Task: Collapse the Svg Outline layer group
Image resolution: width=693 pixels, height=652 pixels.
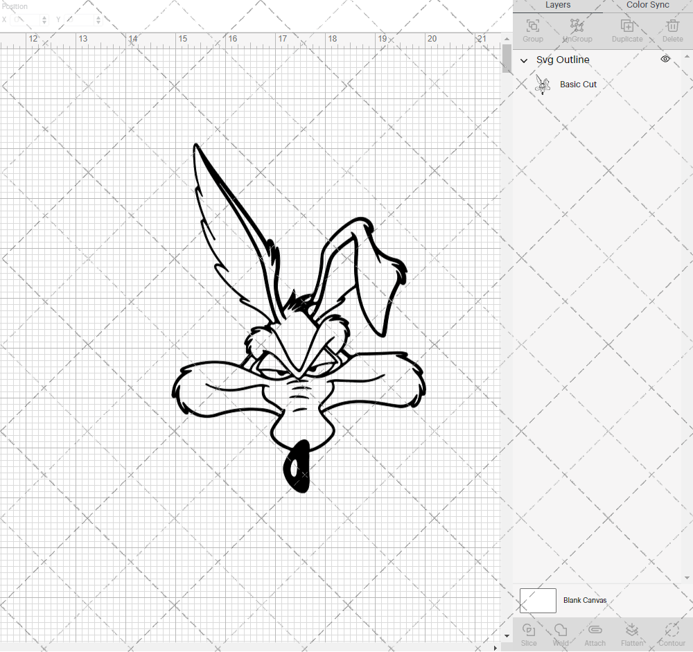Action: (524, 60)
